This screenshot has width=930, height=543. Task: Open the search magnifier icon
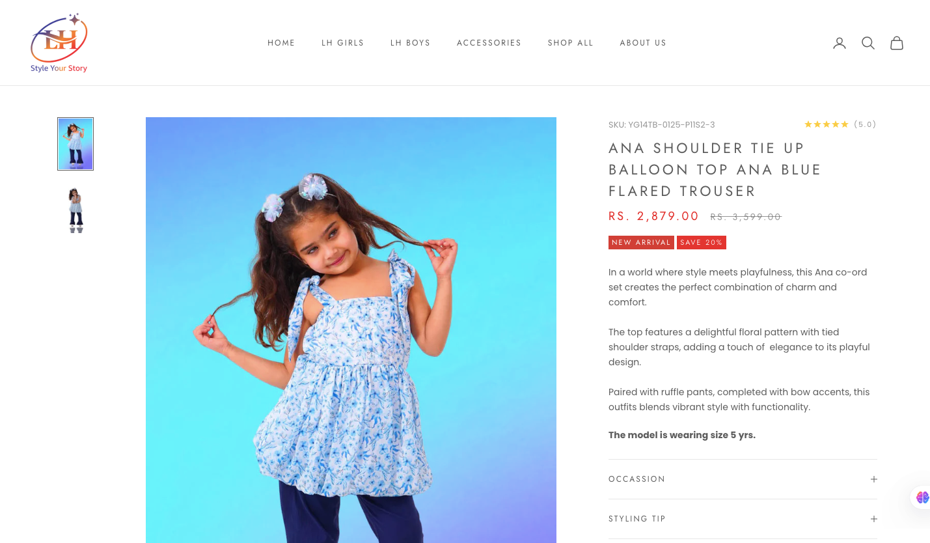coord(868,43)
